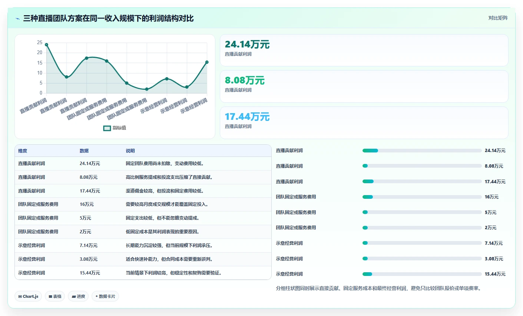Image resolution: width=523 pixels, height=316 pixels.
Task: Click the 指标值 legend label text
Action: 119,128
